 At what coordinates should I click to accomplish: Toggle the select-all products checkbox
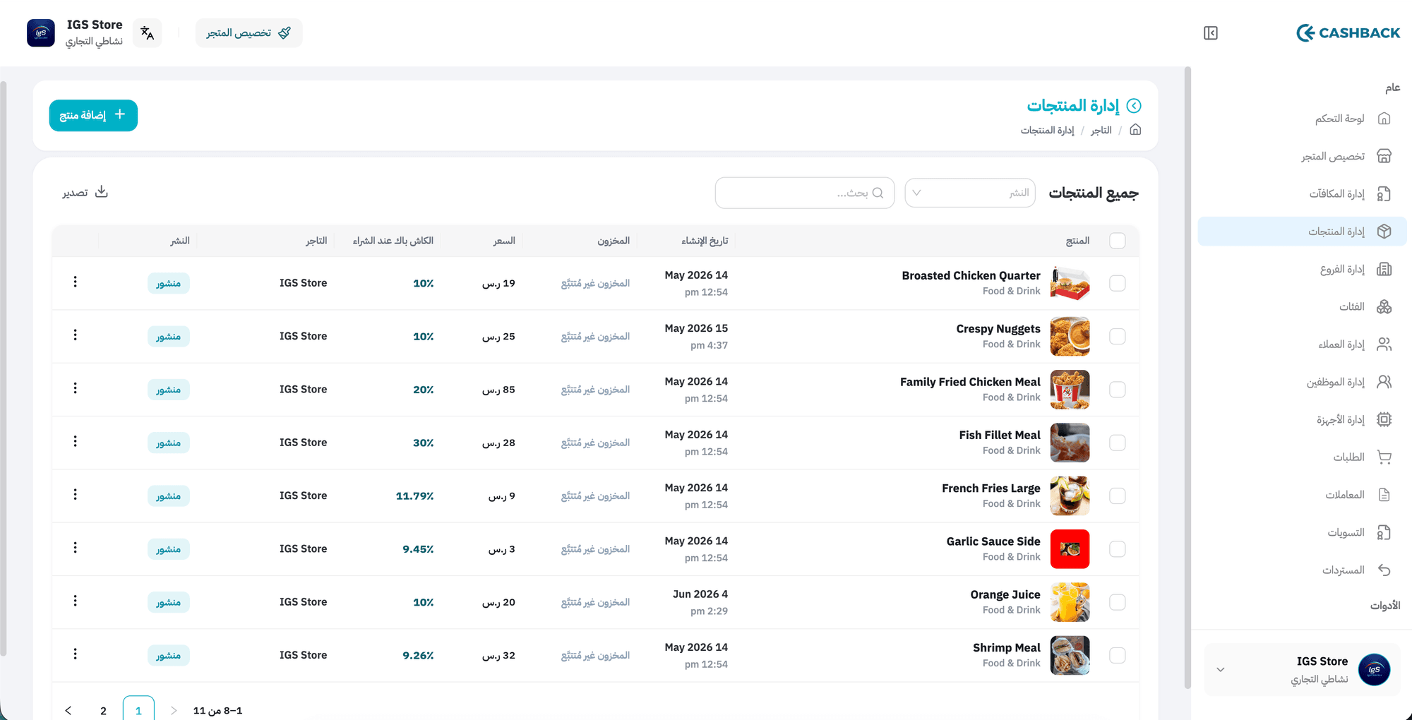(x=1118, y=241)
